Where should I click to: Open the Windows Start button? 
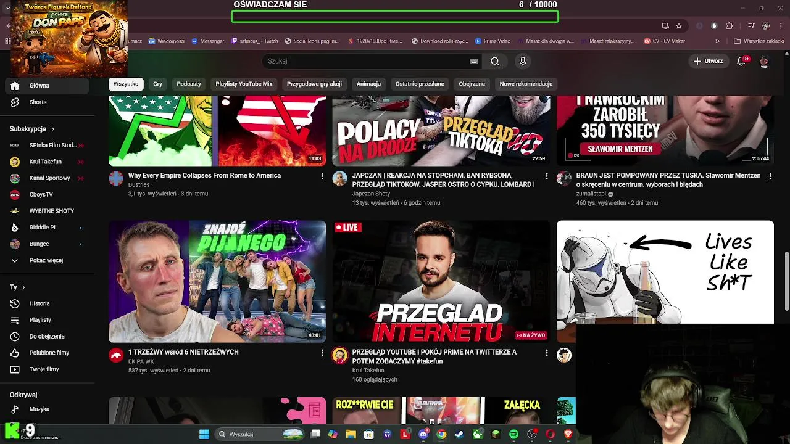tap(204, 434)
